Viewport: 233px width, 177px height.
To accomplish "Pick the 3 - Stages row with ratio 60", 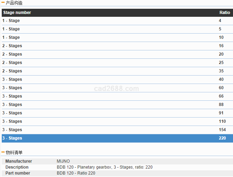I will pyautogui.click(x=12, y=88).
